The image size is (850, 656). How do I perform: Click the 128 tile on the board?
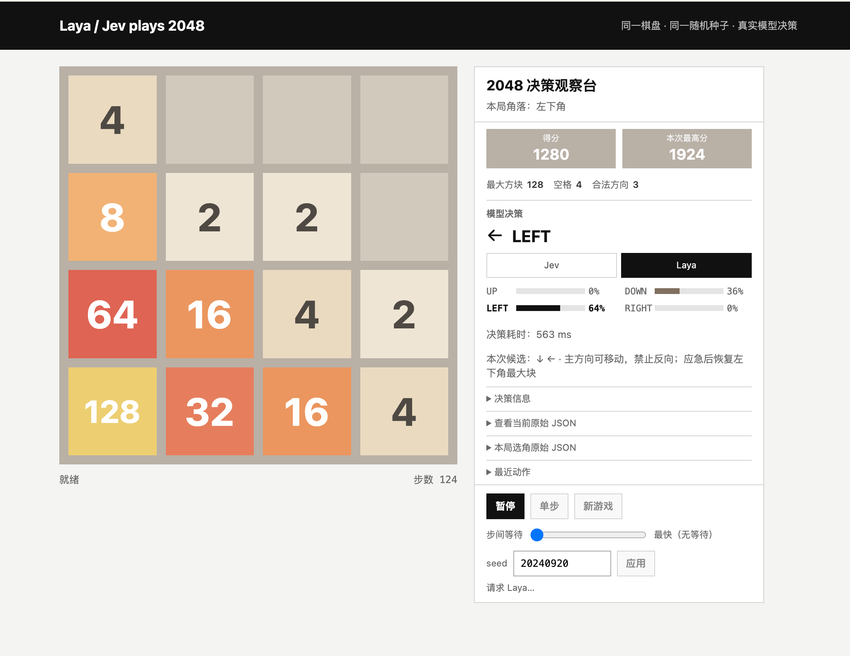pyautogui.click(x=112, y=411)
